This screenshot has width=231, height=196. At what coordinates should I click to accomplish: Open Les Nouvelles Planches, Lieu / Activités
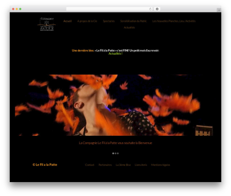[174, 21]
